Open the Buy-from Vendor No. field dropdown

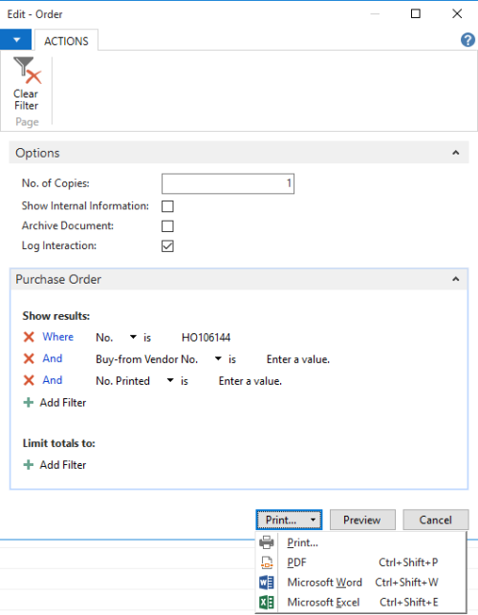(x=218, y=358)
